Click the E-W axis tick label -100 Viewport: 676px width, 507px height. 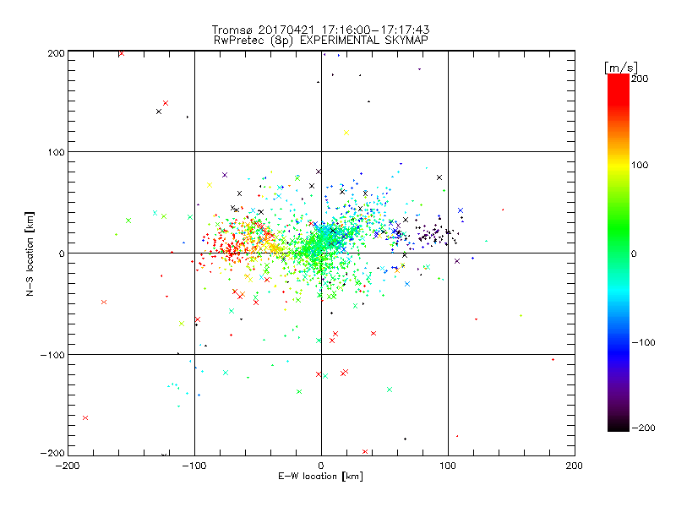(x=194, y=466)
